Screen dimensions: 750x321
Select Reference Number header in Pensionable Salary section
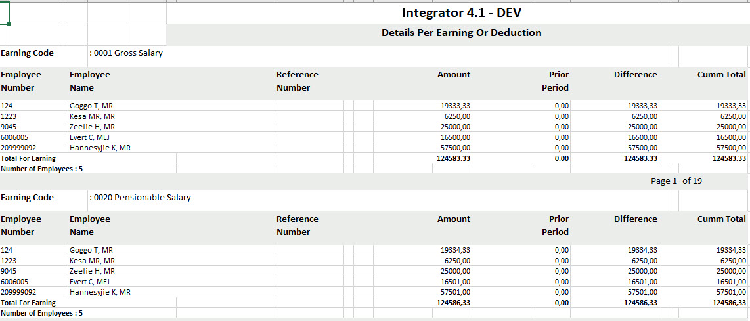click(x=297, y=225)
